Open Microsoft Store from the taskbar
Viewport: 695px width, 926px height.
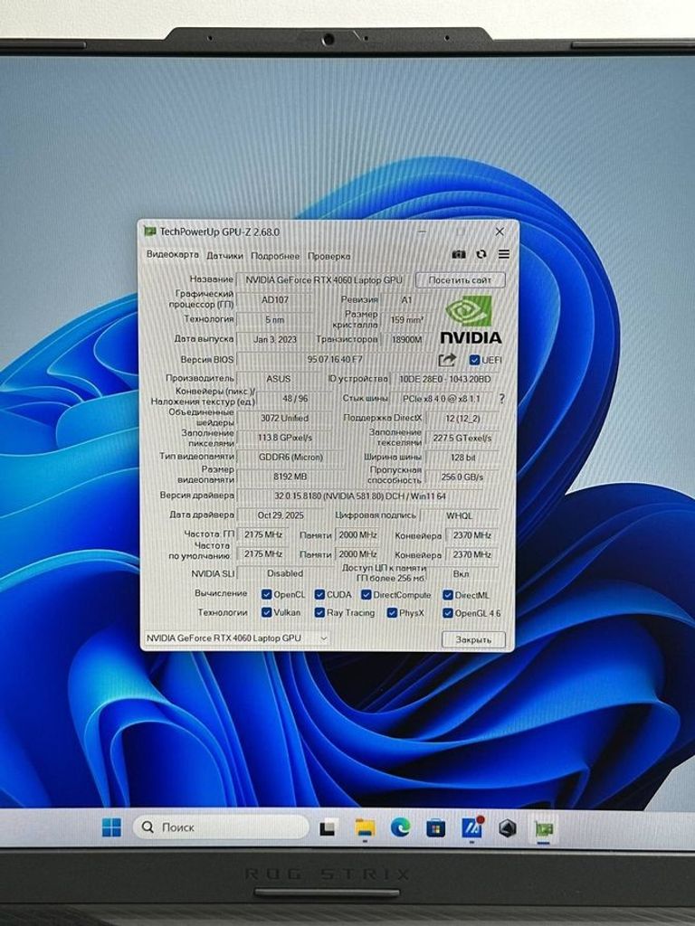coord(435,827)
